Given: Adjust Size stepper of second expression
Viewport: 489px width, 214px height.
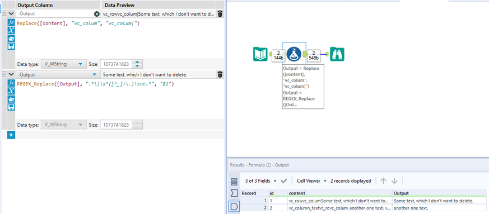Looking at the screenshot, I should 138,125.
